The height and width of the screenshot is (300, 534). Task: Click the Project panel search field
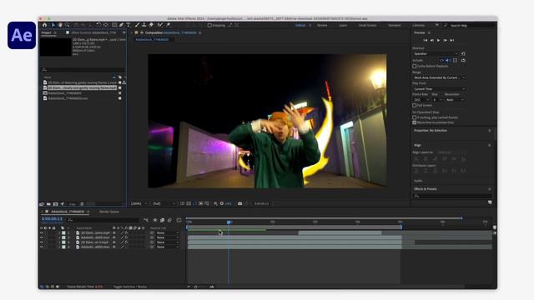pos(82,70)
